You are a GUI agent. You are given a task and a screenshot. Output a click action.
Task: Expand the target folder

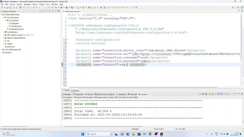coord(3,44)
